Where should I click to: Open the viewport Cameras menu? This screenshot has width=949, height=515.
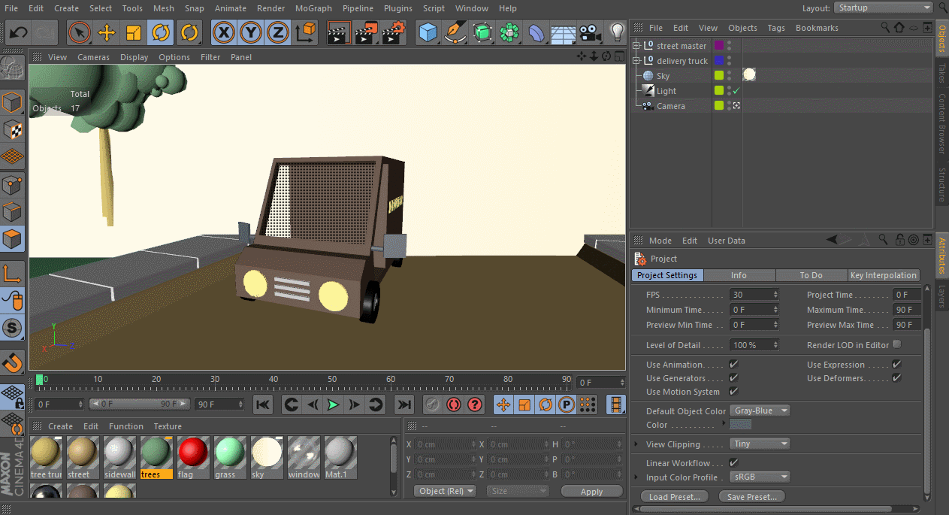pyautogui.click(x=93, y=57)
